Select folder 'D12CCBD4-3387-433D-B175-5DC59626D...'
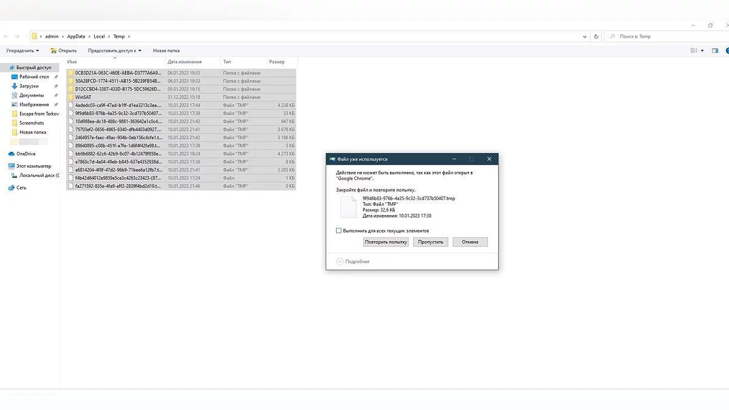Screen dimensions: 729x410 tap(181, 89)
